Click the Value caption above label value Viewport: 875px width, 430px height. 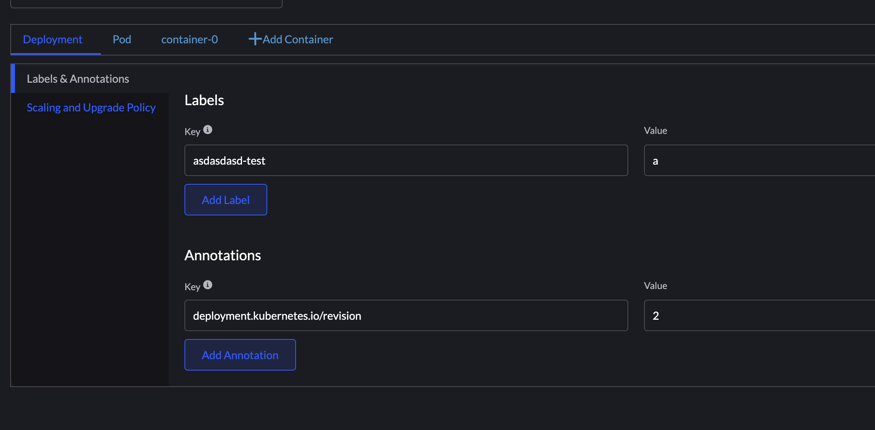(655, 131)
